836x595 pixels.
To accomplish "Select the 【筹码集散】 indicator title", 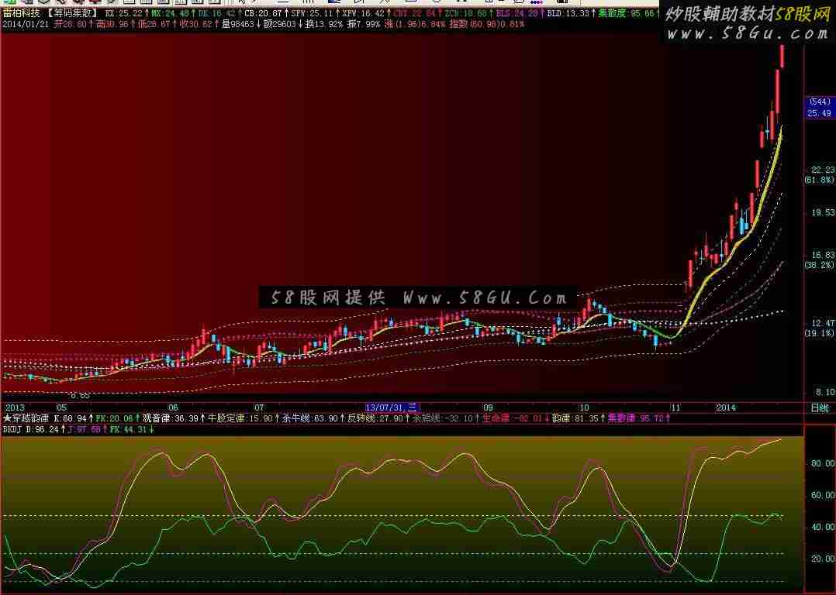I will tap(72, 13).
